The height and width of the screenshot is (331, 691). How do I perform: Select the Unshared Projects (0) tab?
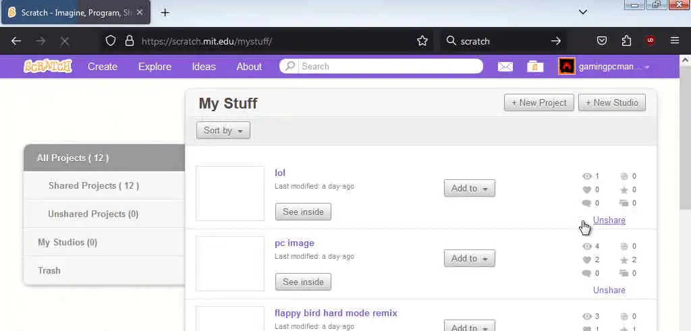[104, 214]
